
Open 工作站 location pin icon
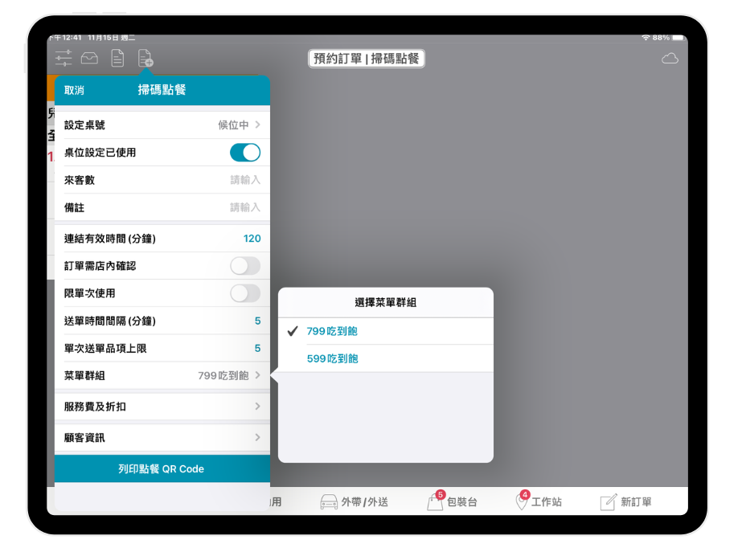point(538,502)
